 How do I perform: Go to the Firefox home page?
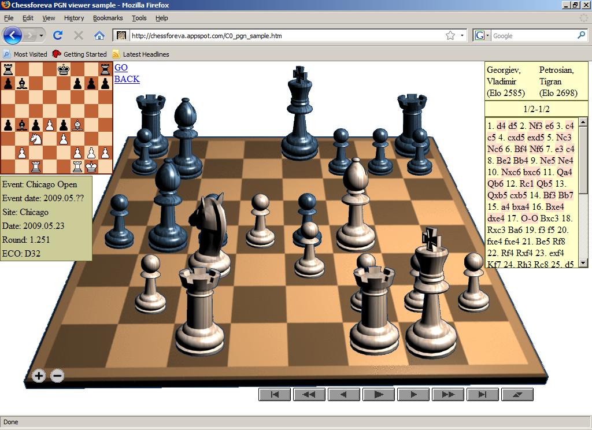[x=99, y=35]
